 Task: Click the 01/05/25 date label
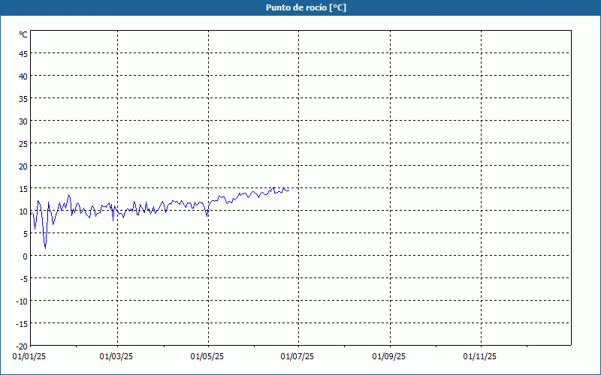pos(207,357)
